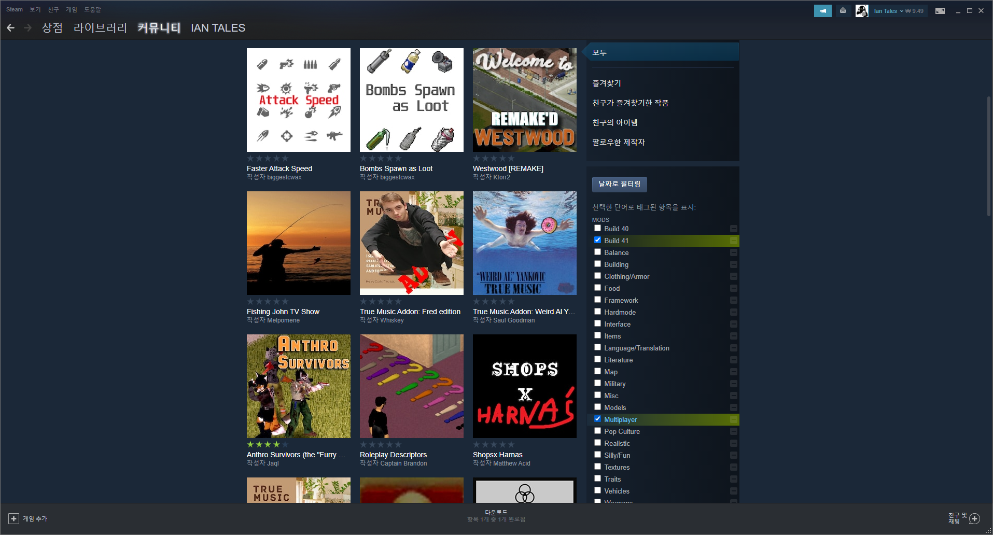
Task: Exclude the Interface tag with minus icon
Action: (733, 324)
